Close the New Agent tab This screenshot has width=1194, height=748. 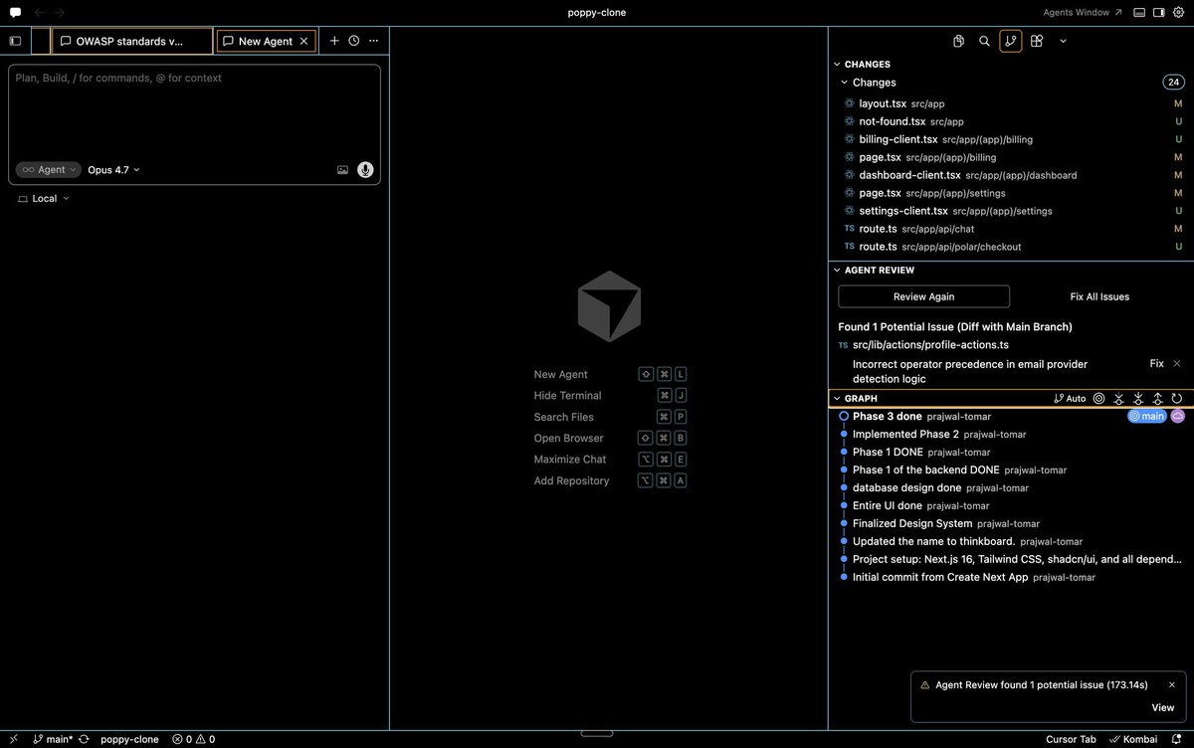pyautogui.click(x=303, y=41)
